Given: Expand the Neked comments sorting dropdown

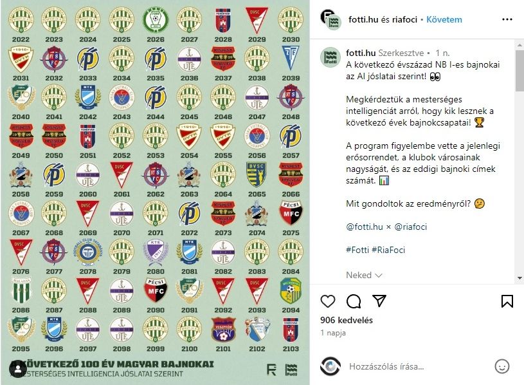Looking at the screenshot, I should click(364, 275).
